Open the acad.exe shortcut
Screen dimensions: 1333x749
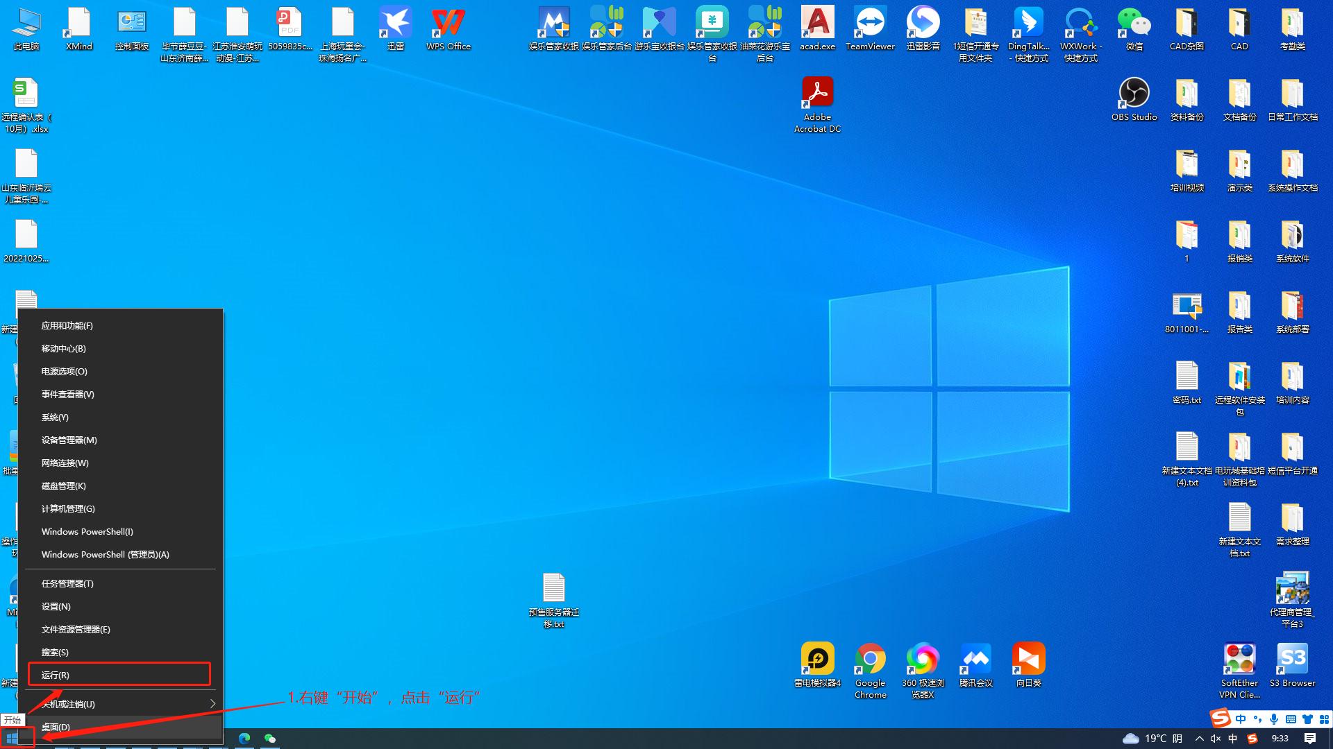818,29
